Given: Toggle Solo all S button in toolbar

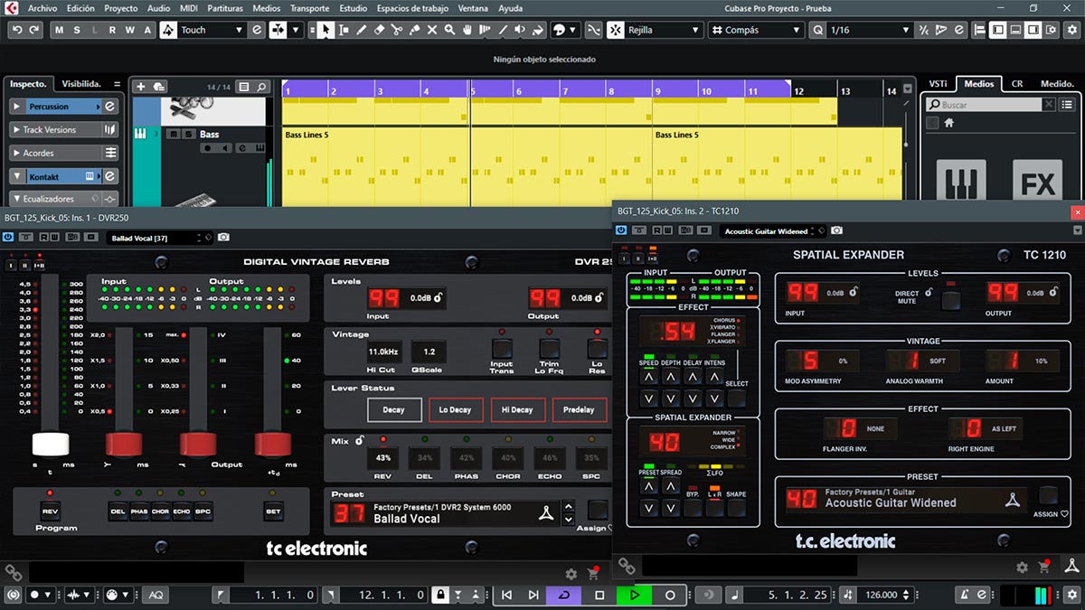Looking at the screenshot, I should point(78,30).
